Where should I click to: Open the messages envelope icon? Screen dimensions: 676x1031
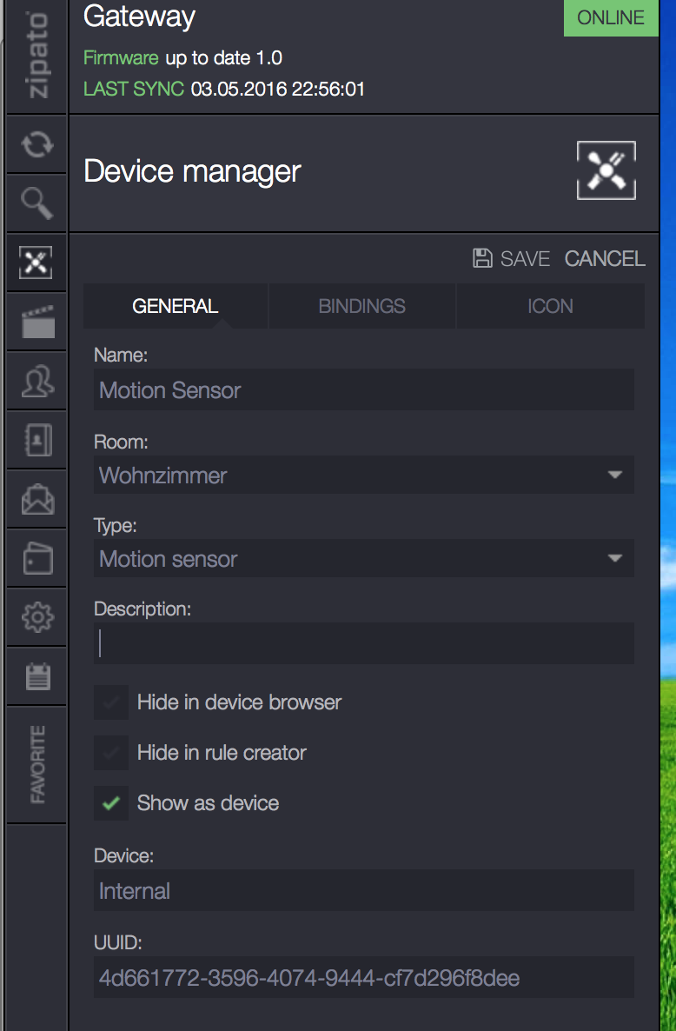pos(36,500)
